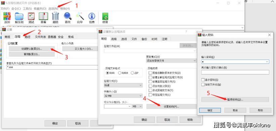The height and width of the screenshot is (131, 276).
Task: Select the RAR4 format radio button
Action: point(120,73)
